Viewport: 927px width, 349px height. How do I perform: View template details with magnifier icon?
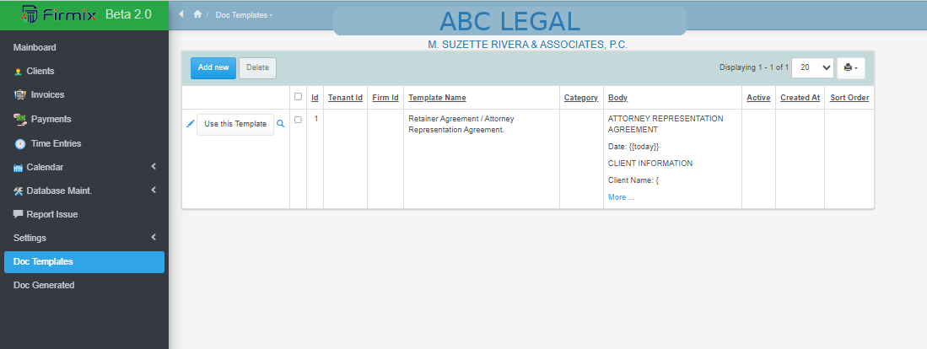(x=281, y=124)
